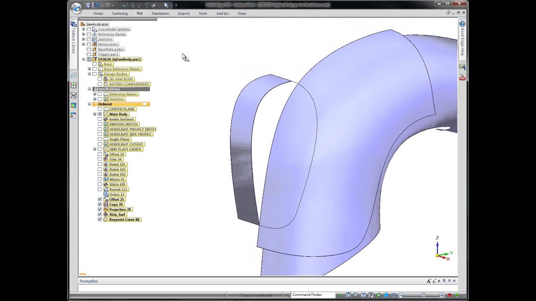Click the Save icon in quick access toolbar
The image size is (536, 301).
tap(88, 5)
